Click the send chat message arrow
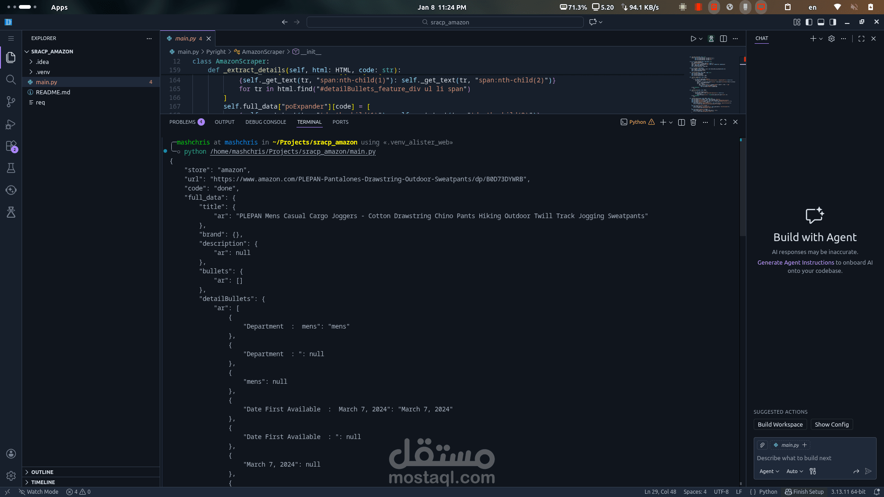The image size is (884, 497). point(868,471)
